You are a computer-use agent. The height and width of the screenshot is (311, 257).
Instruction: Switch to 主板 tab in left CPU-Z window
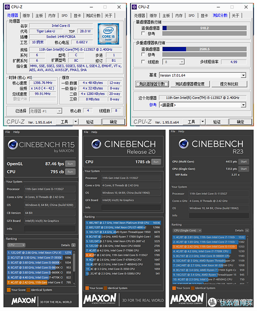coord(39,16)
